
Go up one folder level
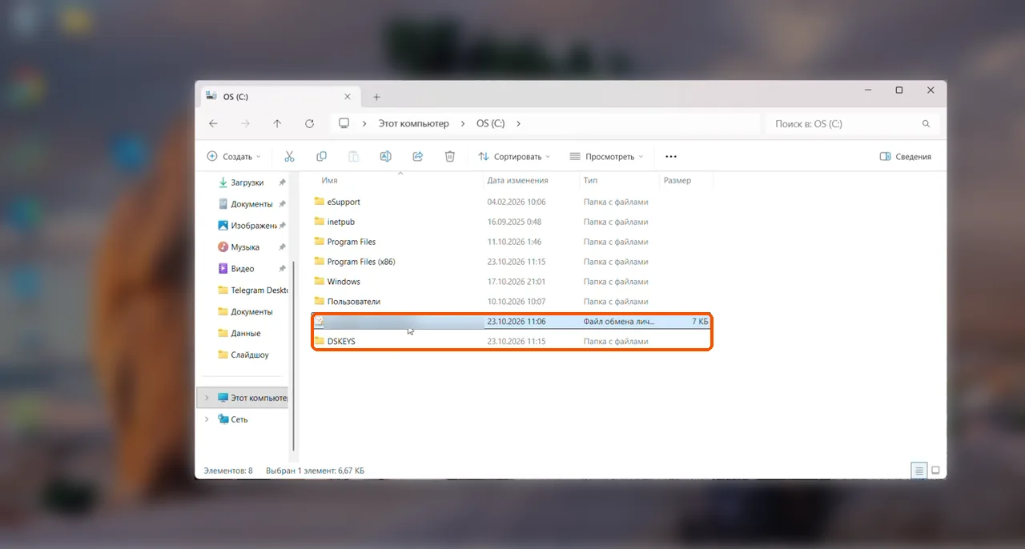[x=277, y=124]
